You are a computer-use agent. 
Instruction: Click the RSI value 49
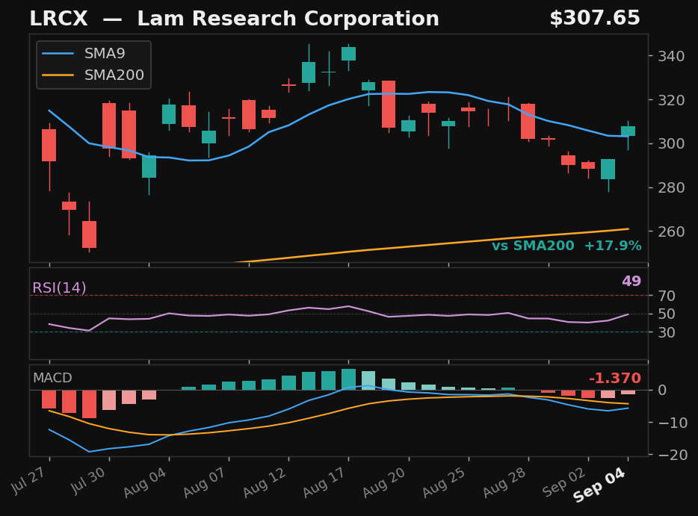coord(631,281)
